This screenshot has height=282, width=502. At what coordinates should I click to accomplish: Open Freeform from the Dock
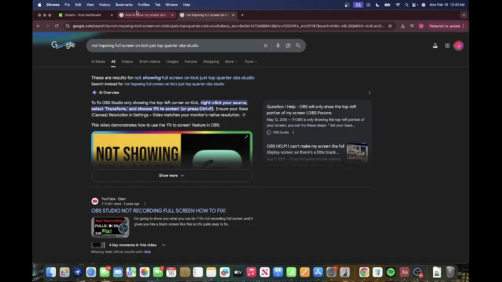224,272
